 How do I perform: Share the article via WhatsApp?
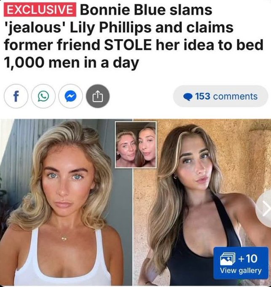(43, 96)
